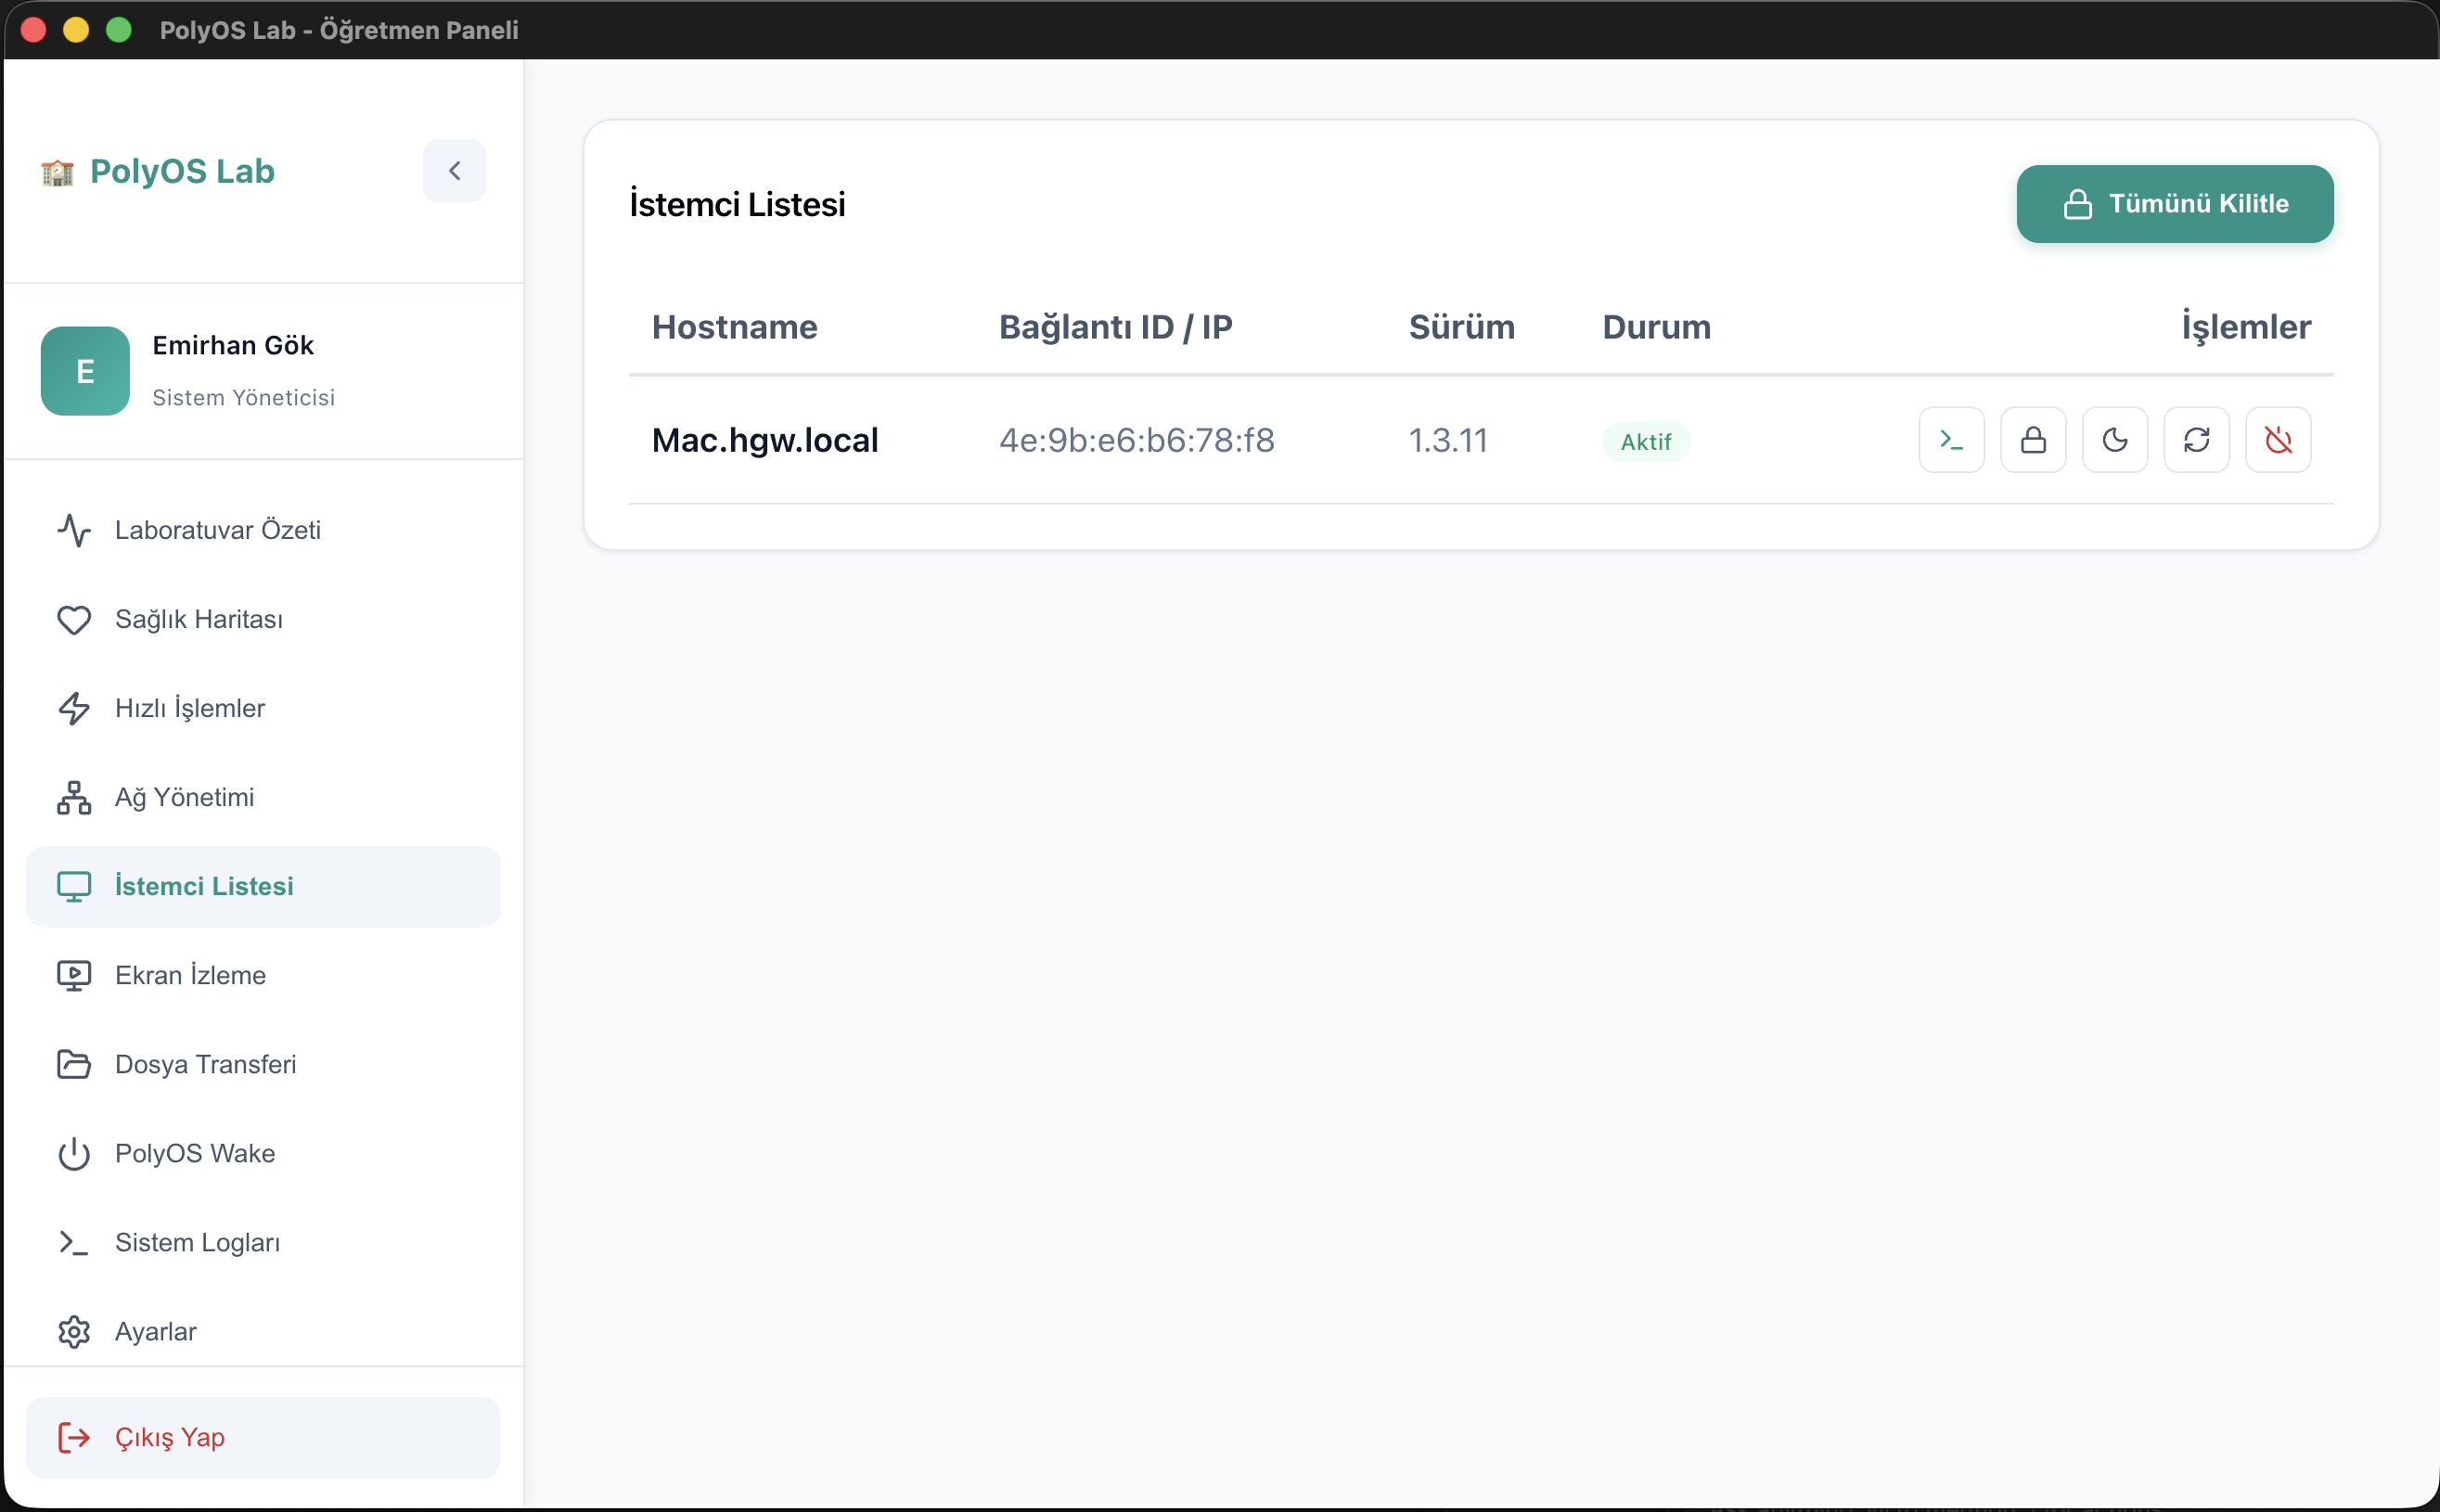Click the red exit arrow icon
Image resolution: width=2440 pixels, height=1512 pixels.
tap(74, 1438)
